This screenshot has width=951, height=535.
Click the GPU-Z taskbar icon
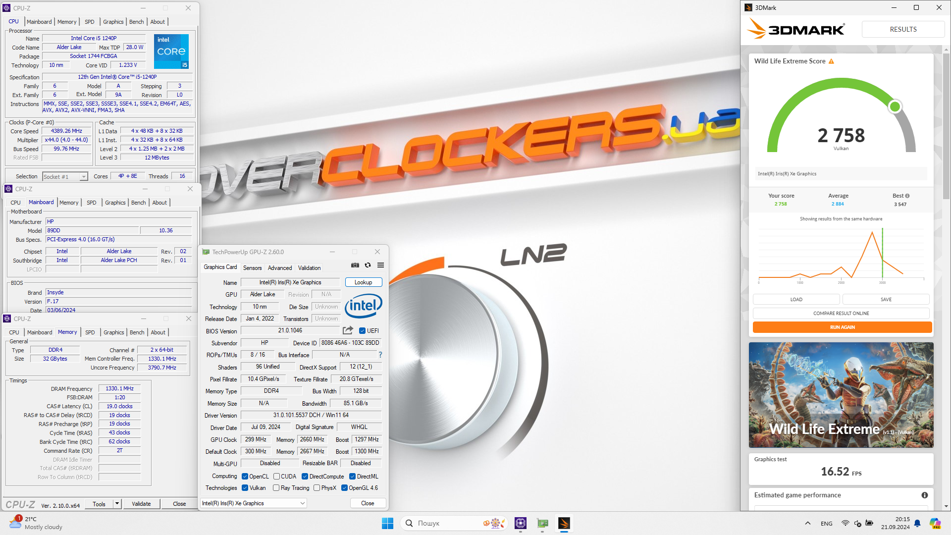(x=542, y=523)
